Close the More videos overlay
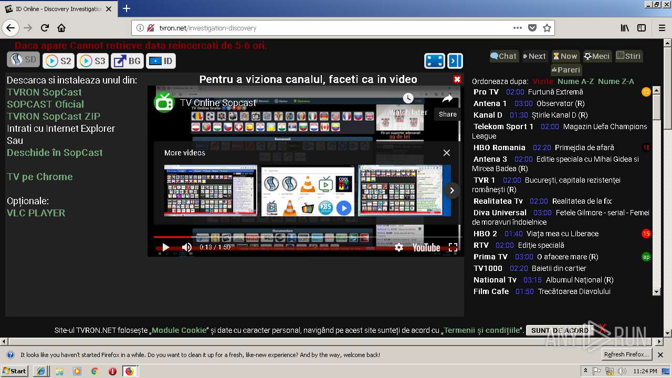This screenshot has width=672, height=378. point(446,153)
